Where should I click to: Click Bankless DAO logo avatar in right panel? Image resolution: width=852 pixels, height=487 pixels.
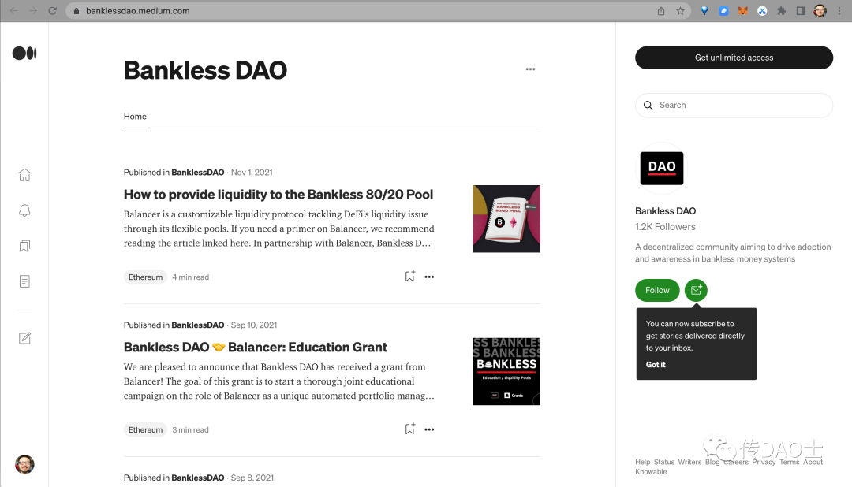pos(661,169)
